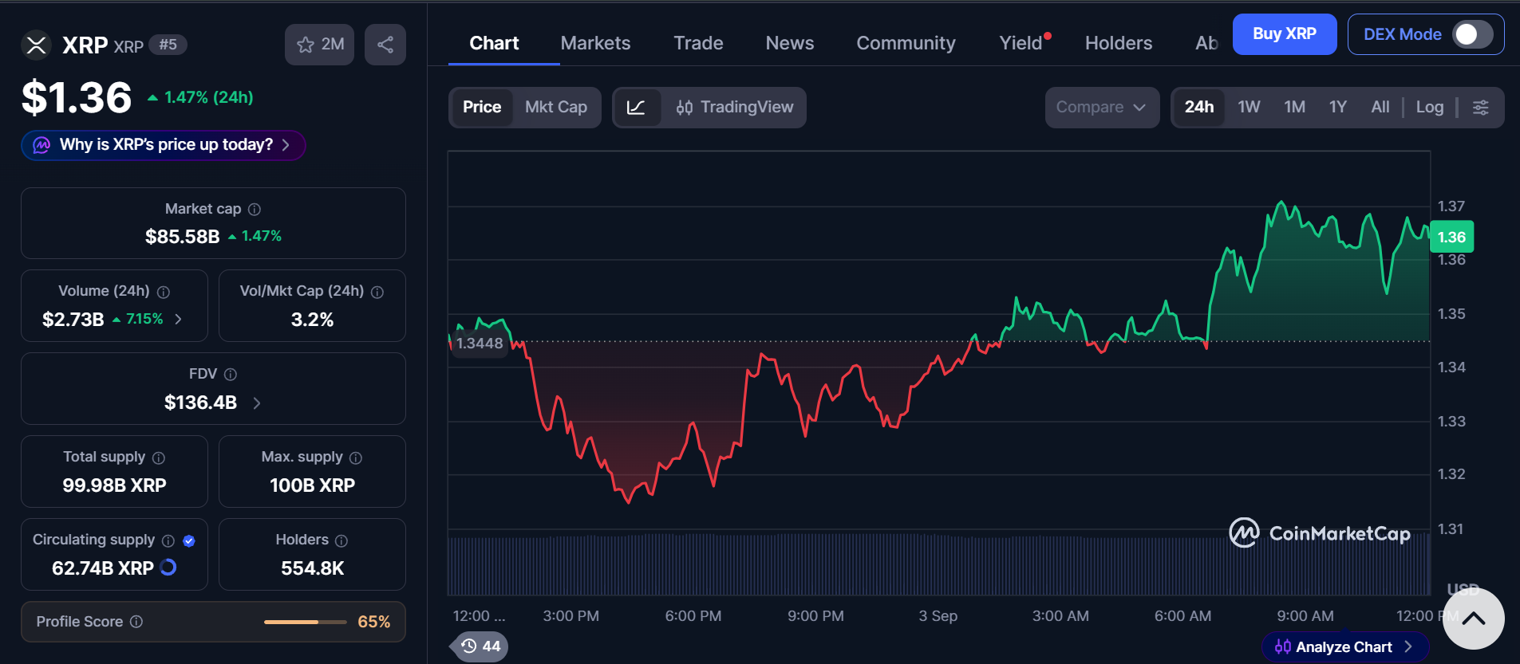
Task: Set chart range to All
Action: [x=1380, y=108]
